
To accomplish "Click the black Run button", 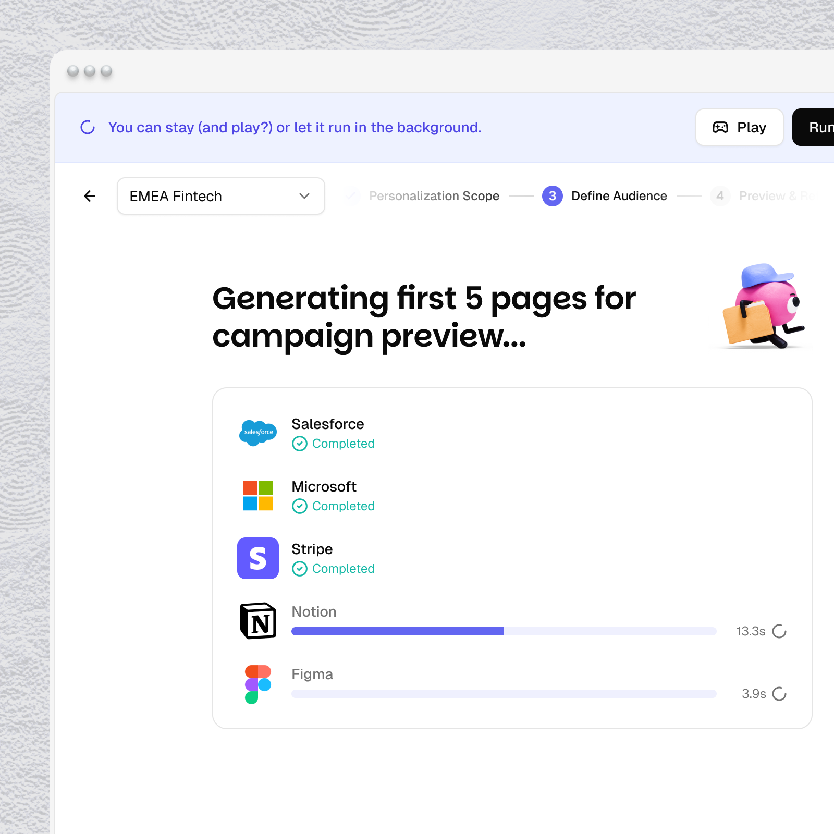I will pyautogui.click(x=814, y=127).
